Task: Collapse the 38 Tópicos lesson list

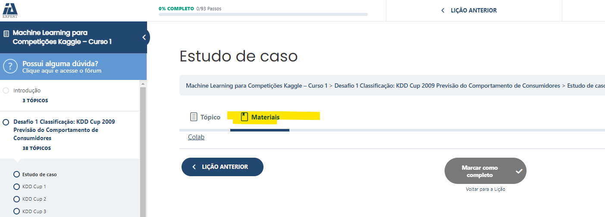Action: pyautogui.click(x=37, y=148)
